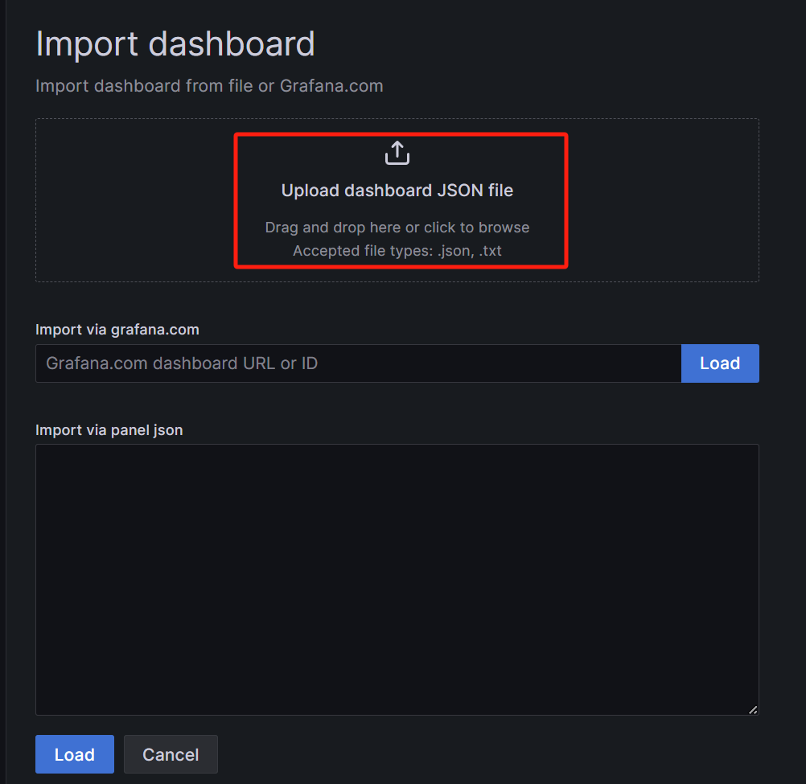Screen dimensions: 806x784
Task: Click the word "Grafana.com" in the subtitle
Action: tap(331, 85)
